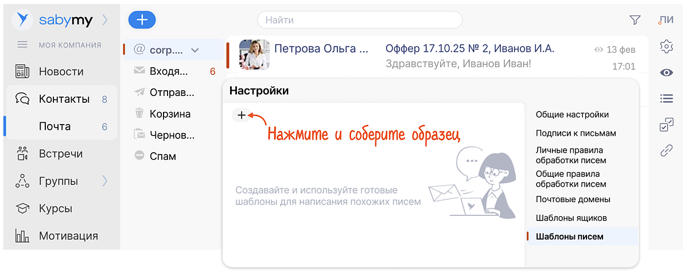This screenshot has width=688, height=278.
Task: Open Почтовые домены settings
Action: click(x=573, y=199)
